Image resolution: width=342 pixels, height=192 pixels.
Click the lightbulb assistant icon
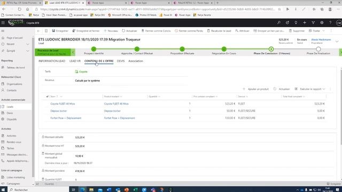(296, 22)
